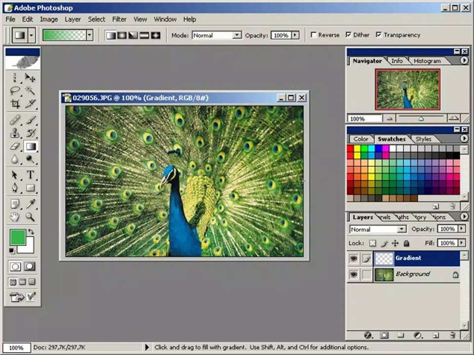Select the Gradient layer thumbnail

click(x=384, y=259)
